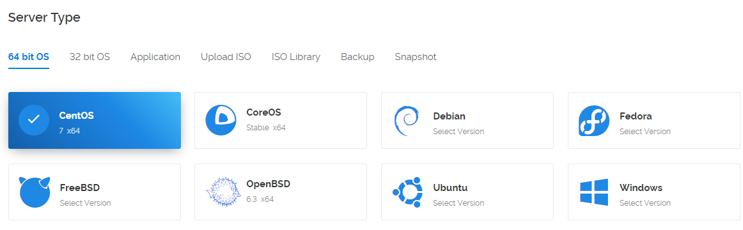
Task: Open Fedora's Select Version dropdown
Action: tap(645, 131)
